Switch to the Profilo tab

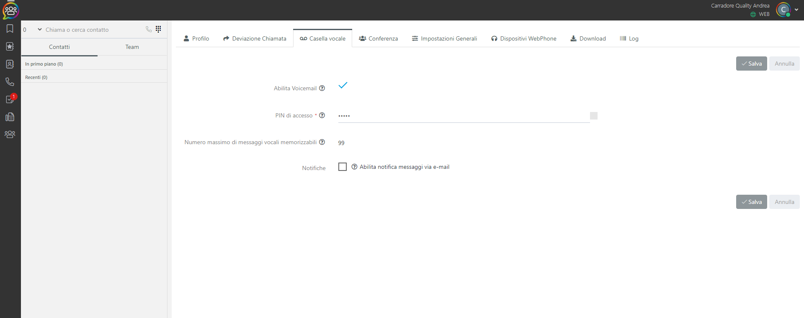coord(196,38)
